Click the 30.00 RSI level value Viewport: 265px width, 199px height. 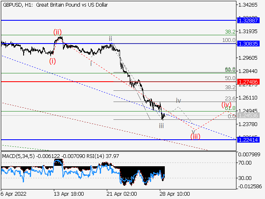pos(245,178)
